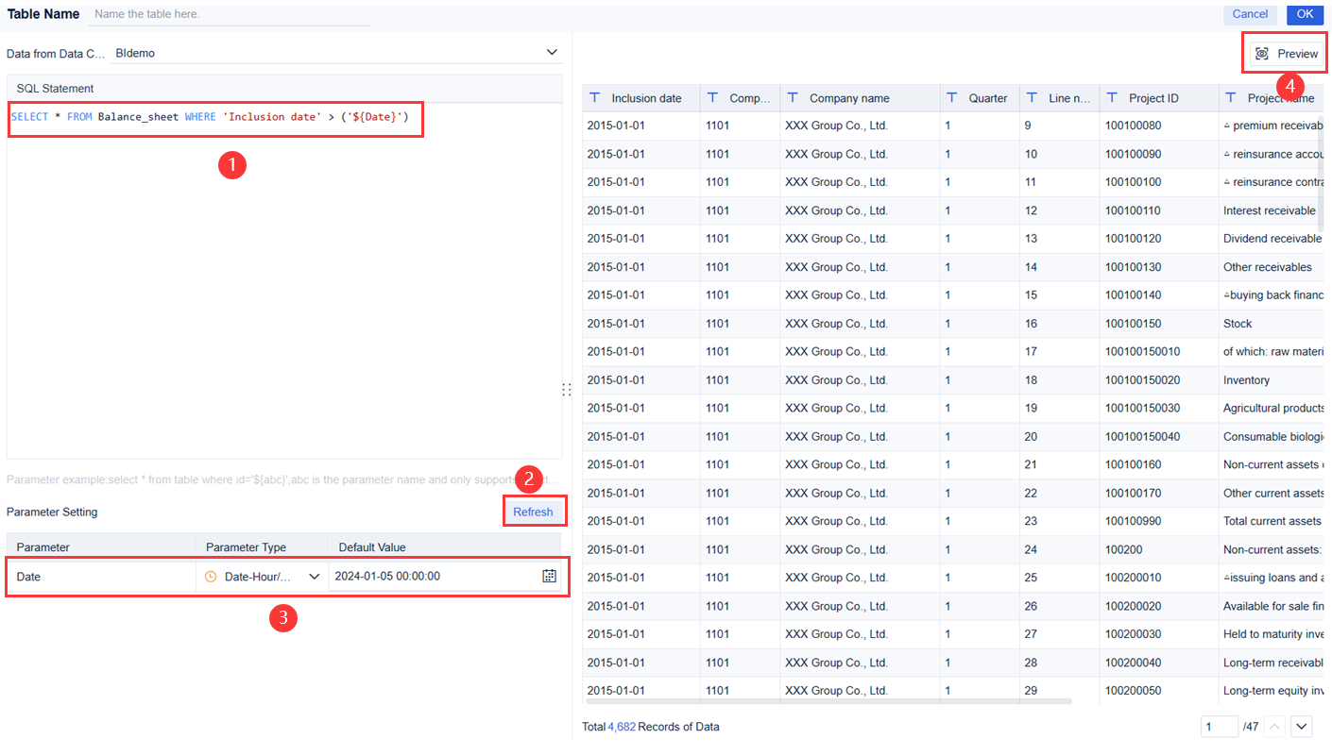
Task: Cancel the table editing dialog
Action: pyautogui.click(x=1250, y=14)
